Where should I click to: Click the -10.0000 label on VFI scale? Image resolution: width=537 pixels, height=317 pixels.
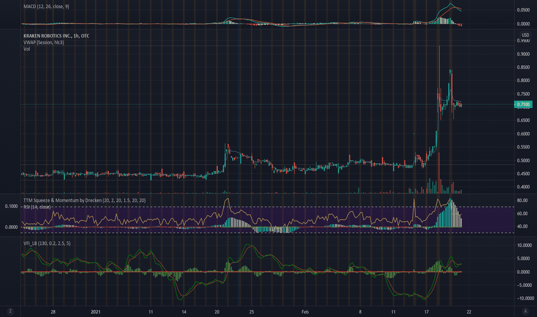(524, 299)
